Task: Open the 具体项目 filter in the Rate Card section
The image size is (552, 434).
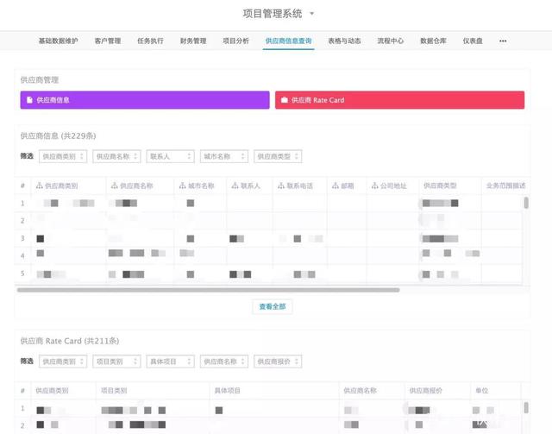Action: coord(170,362)
